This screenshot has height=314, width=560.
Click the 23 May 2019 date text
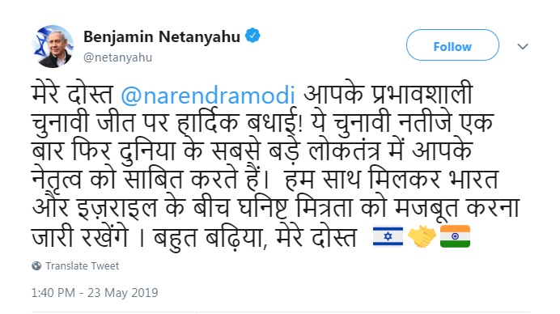122,293
